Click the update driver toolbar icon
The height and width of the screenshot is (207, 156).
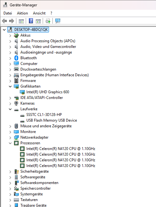48,21
